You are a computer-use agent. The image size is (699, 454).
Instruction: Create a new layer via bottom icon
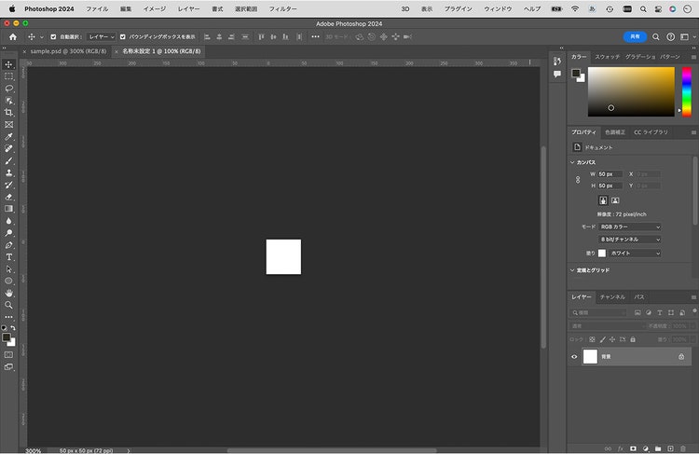[x=670, y=448]
